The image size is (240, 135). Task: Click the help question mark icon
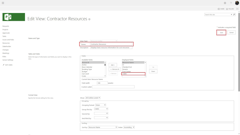pos(231,3)
